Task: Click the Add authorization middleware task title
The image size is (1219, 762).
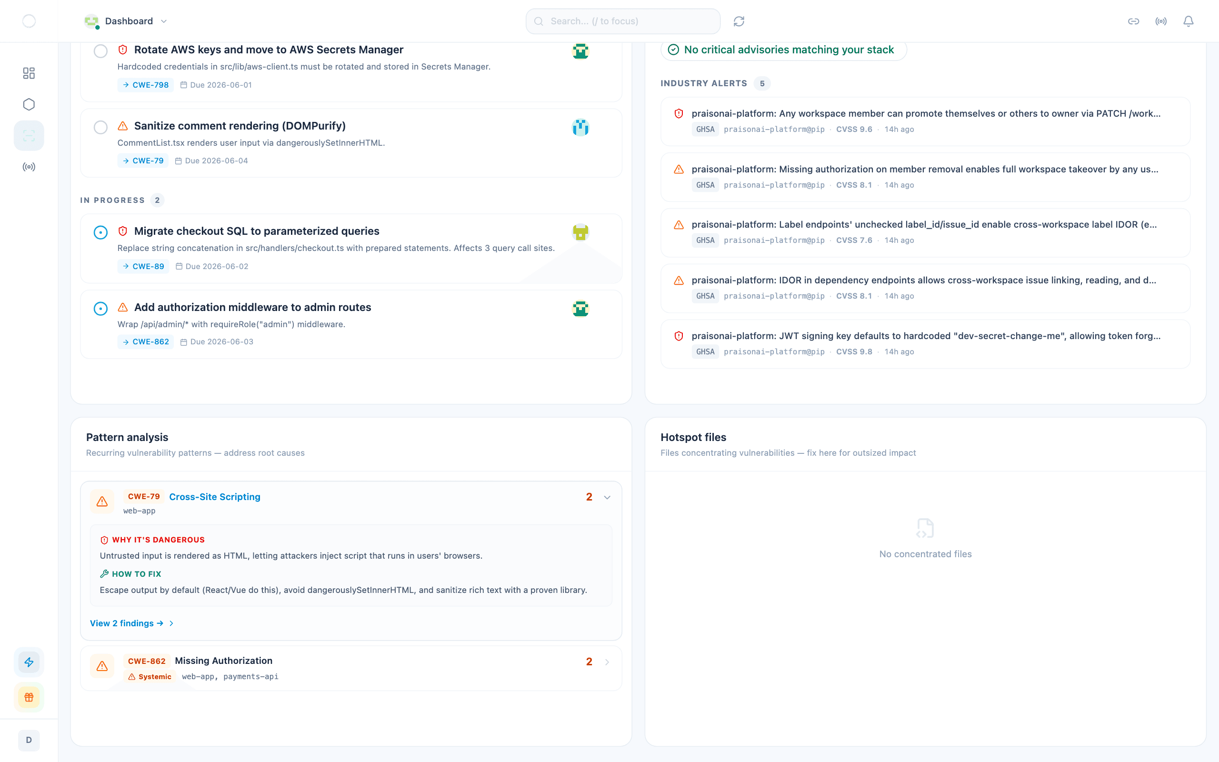Action: (252, 307)
